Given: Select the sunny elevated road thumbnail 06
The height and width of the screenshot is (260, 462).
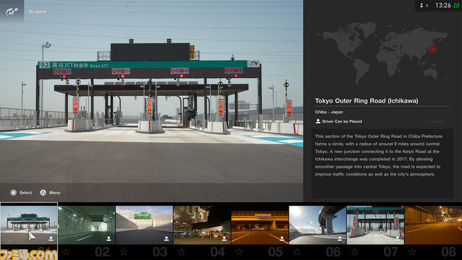Looking at the screenshot, I should pyautogui.click(x=318, y=225).
